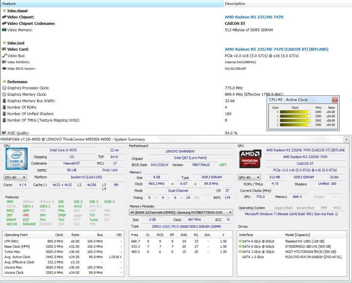Click the System Summary window corner button
352x283 pixels.
pos(346,139)
